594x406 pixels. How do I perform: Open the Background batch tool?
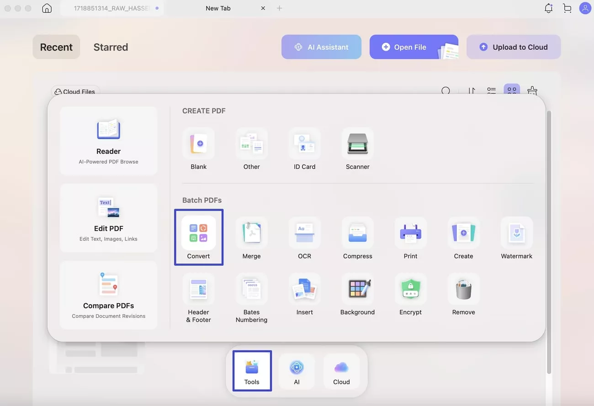357,290
